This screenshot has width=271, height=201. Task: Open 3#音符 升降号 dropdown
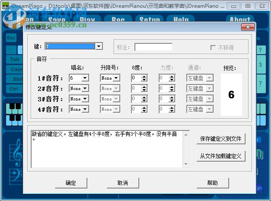[x=116, y=99]
